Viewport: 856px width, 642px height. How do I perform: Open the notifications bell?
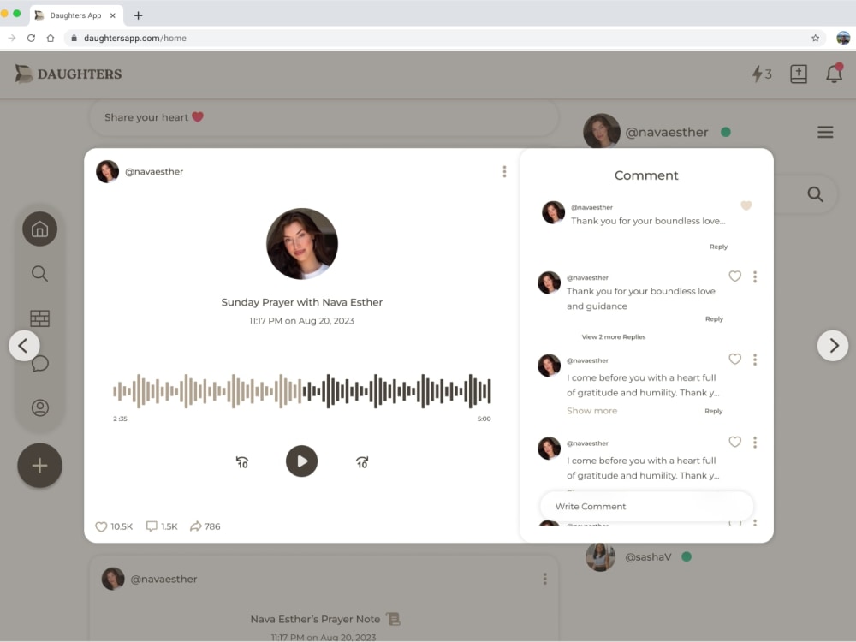834,74
